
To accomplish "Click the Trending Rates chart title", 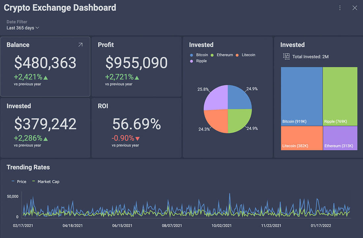I will click(28, 167).
